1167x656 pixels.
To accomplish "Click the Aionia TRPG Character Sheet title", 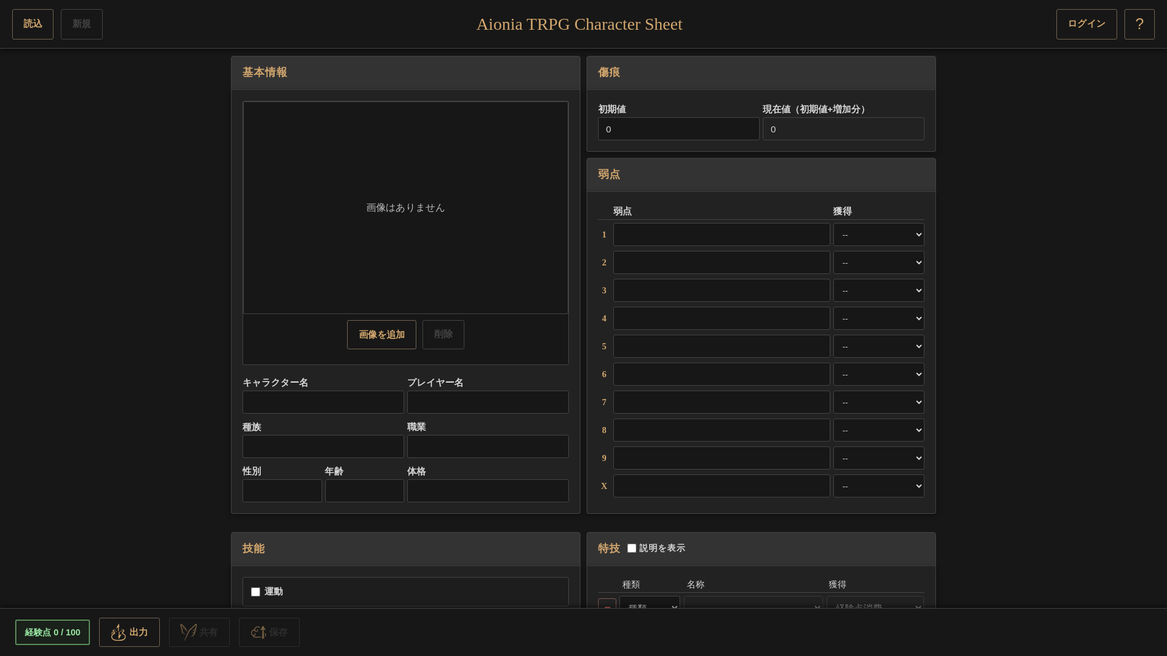I will tap(579, 24).
